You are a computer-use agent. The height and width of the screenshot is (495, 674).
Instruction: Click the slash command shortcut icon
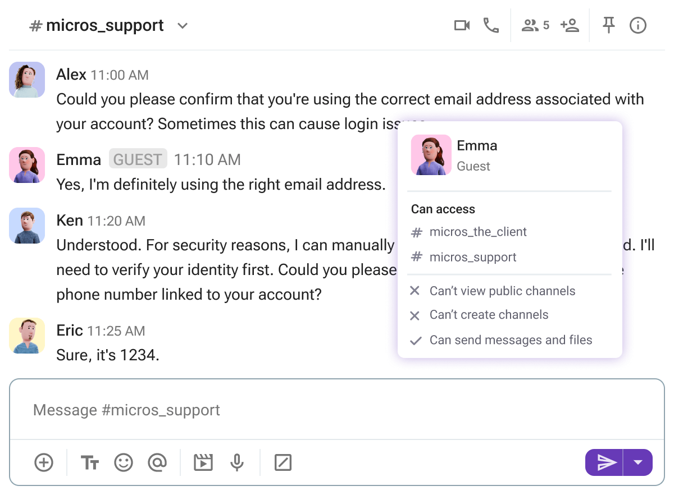[283, 462]
